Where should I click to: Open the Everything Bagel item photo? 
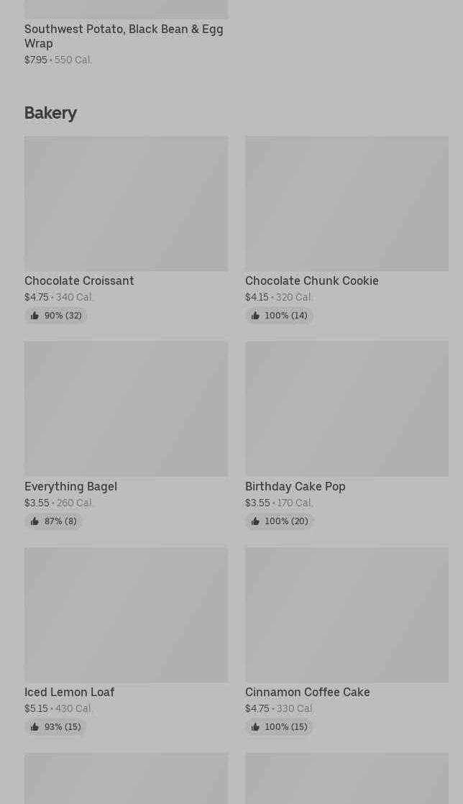[x=126, y=408]
